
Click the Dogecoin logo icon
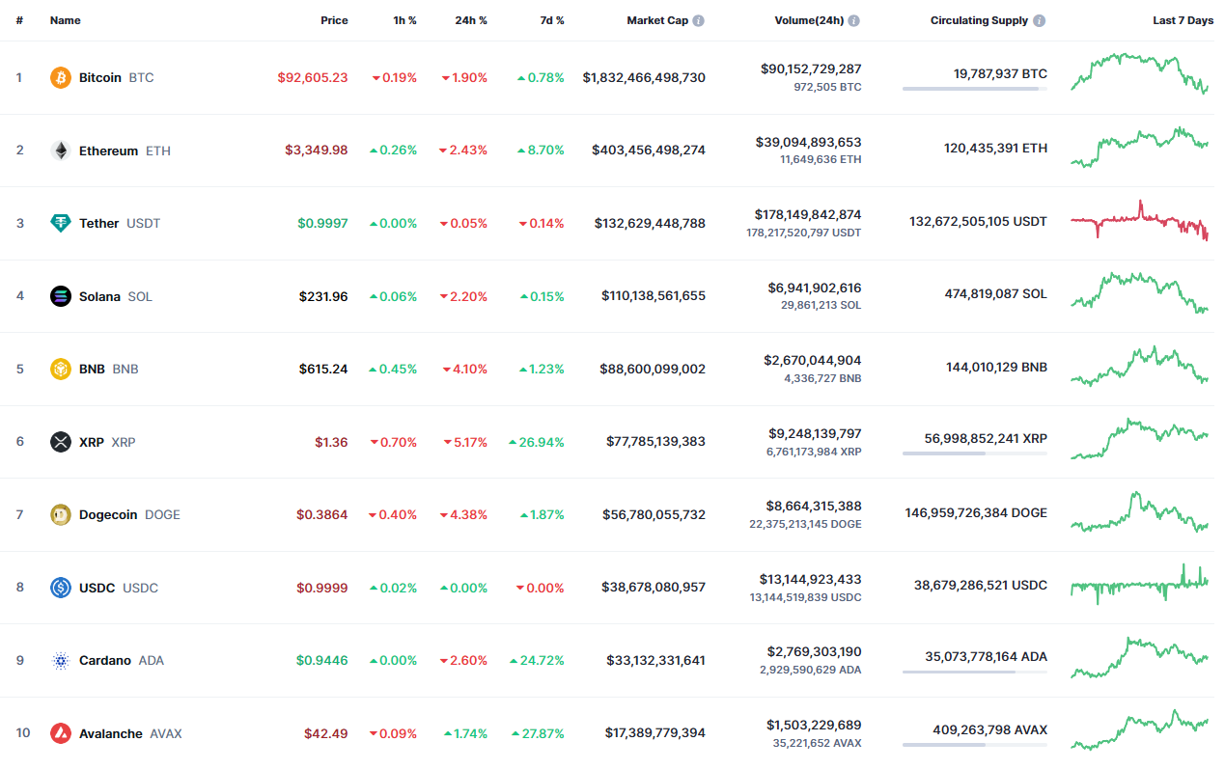(x=61, y=514)
